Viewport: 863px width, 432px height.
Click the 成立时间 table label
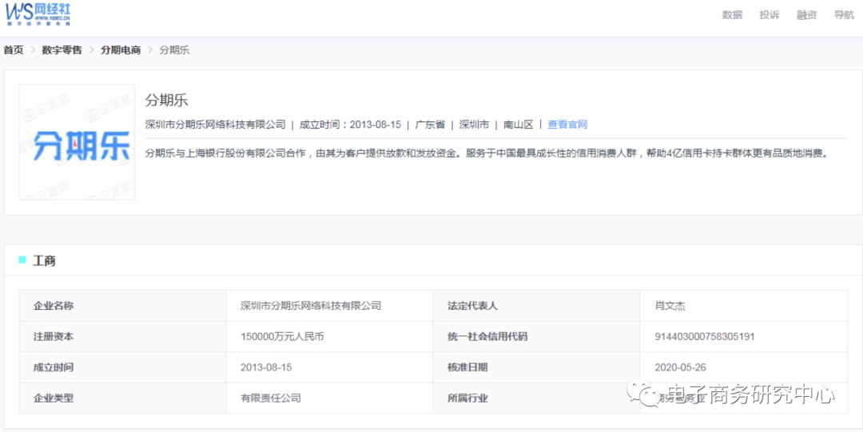pos(54,367)
